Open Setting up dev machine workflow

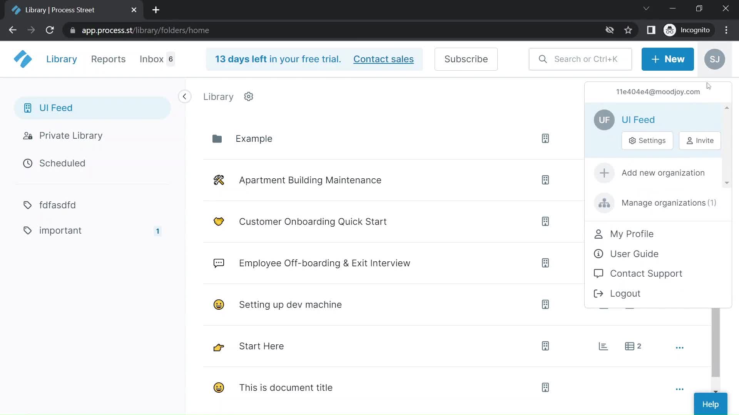(290, 305)
